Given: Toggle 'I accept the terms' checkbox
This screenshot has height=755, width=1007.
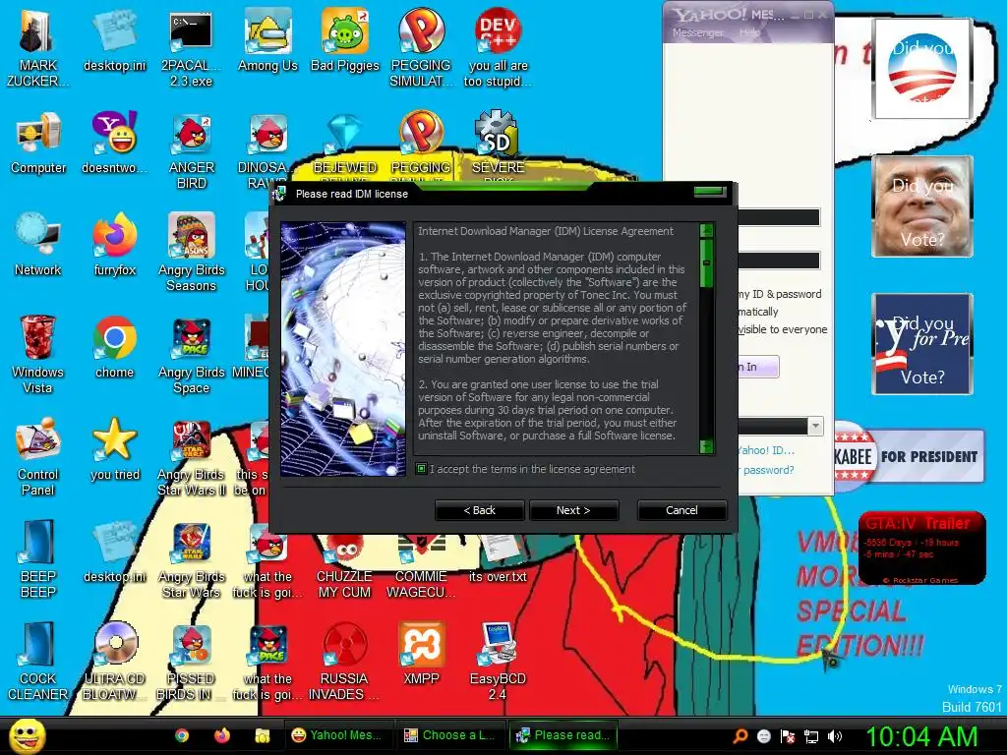Looking at the screenshot, I should point(421,469).
